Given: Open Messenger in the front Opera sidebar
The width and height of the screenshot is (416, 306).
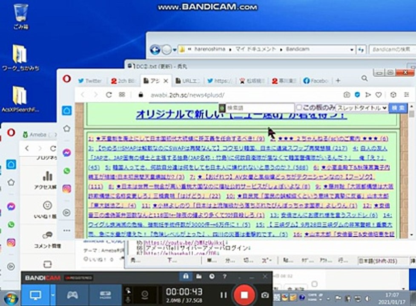Looking at the screenshot, I should pos(66,153).
